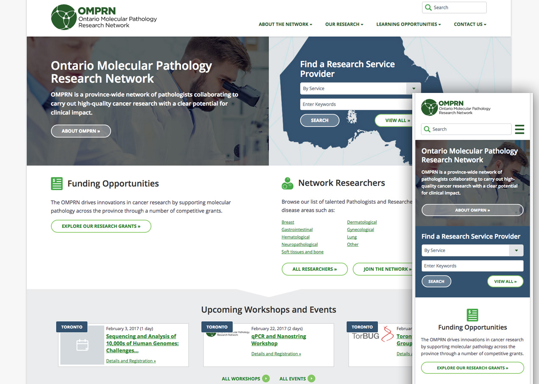Click the All Researchers button
The image size is (539, 384).
pyautogui.click(x=314, y=269)
